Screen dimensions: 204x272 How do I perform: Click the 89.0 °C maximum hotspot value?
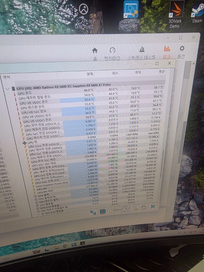click(135, 102)
